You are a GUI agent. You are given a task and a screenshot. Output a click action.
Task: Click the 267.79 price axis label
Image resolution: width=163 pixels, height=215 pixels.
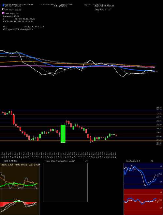tap(159, 117)
